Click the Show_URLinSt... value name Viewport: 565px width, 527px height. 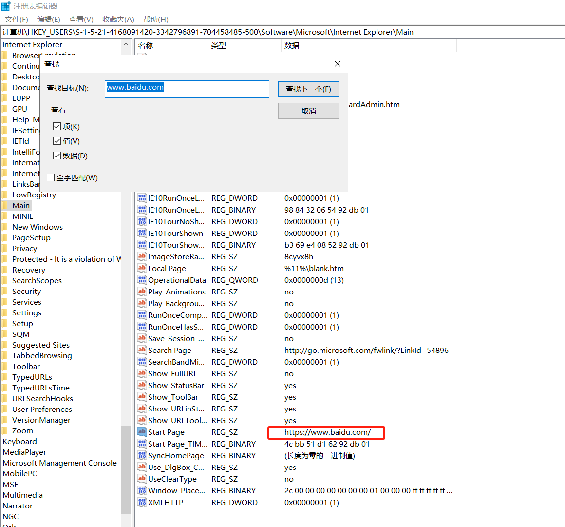tap(176, 409)
